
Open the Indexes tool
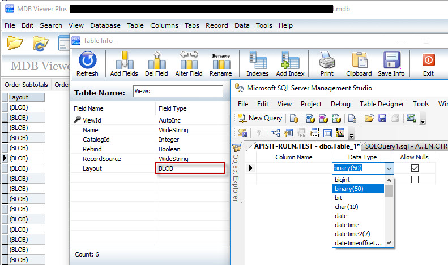(258, 63)
